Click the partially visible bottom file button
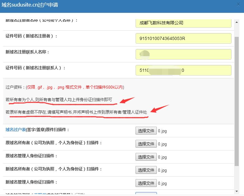This screenshot has width=244, height=196. 146,194
